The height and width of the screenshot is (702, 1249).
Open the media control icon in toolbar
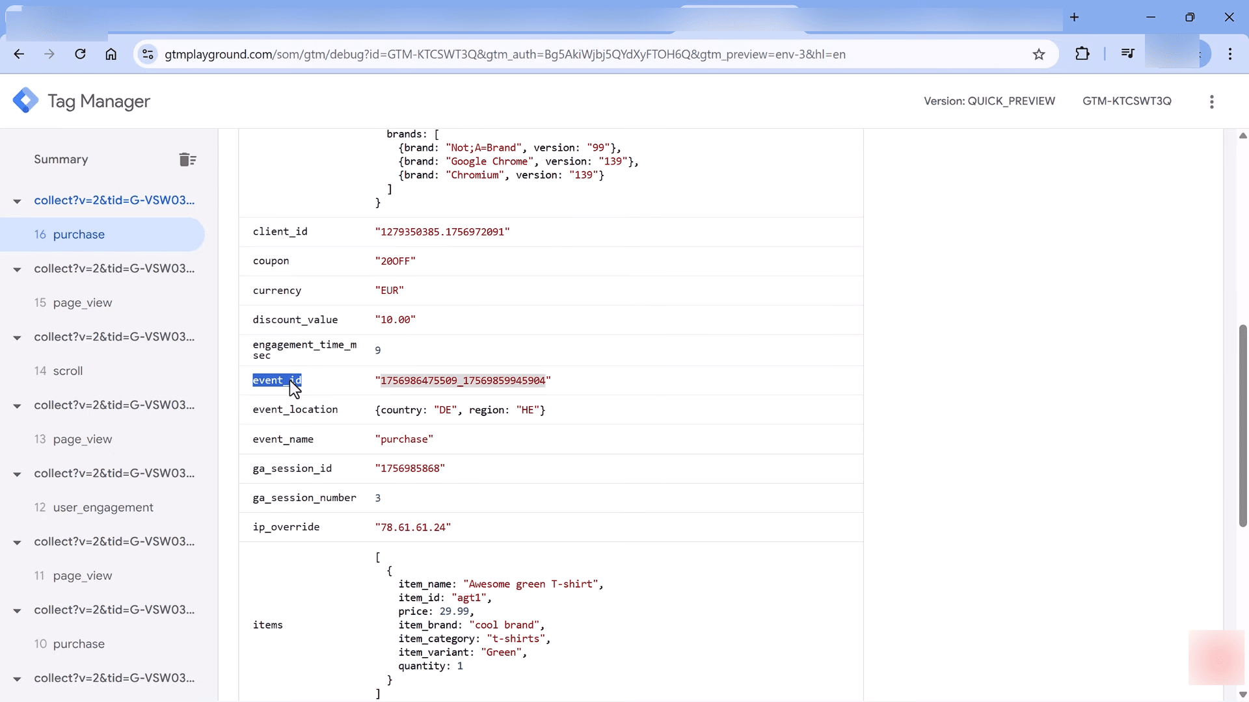(x=1128, y=54)
